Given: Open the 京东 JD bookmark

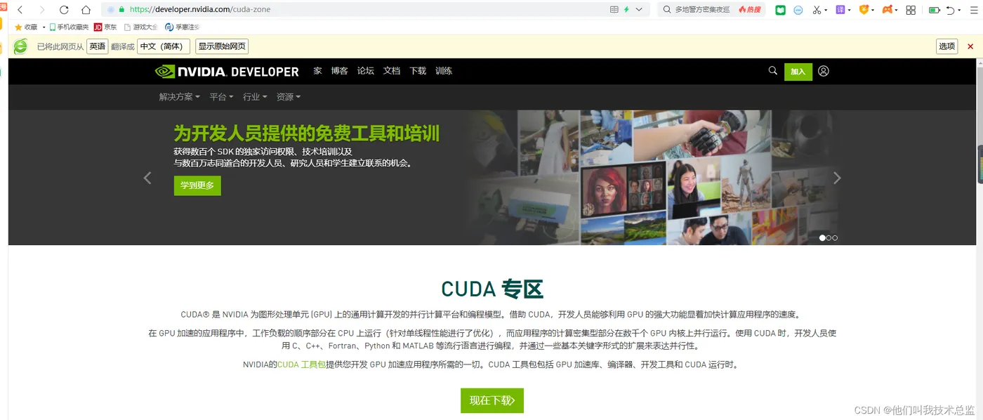Looking at the screenshot, I should tap(105, 27).
